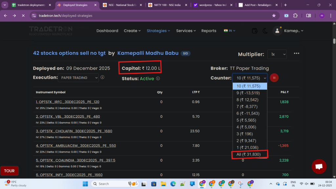Open the OPTSTK_IRFC_30DEC2025_PE_120 instrument link
336x189 pixels.
pyautogui.click(x=68, y=102)
